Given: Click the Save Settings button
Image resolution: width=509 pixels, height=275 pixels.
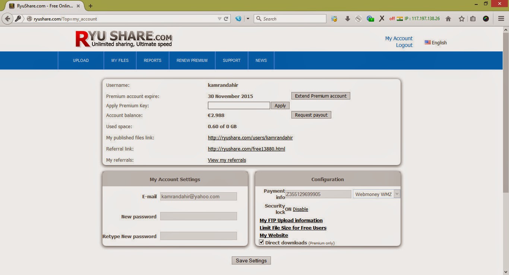Looking at the screenshot, I should [x=251, y=260].
